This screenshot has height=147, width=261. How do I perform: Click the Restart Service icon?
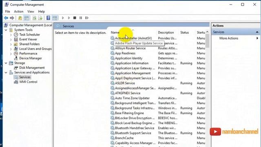pos(87,18)
